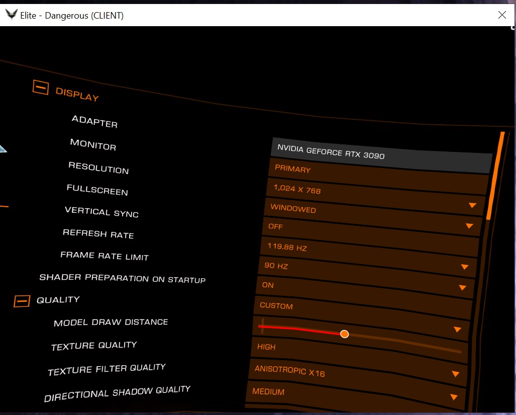
Task: Click the REFRESH RATE setting label
Action: 98,234
